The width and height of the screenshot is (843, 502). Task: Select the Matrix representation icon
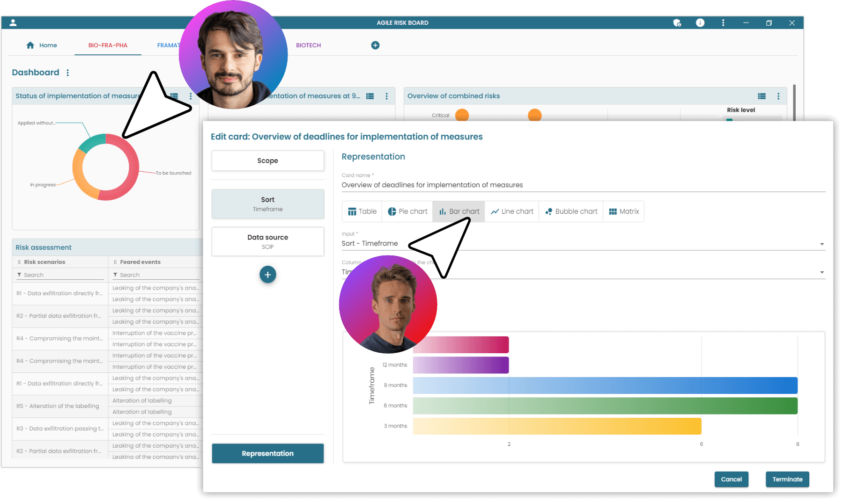[623, 211]
